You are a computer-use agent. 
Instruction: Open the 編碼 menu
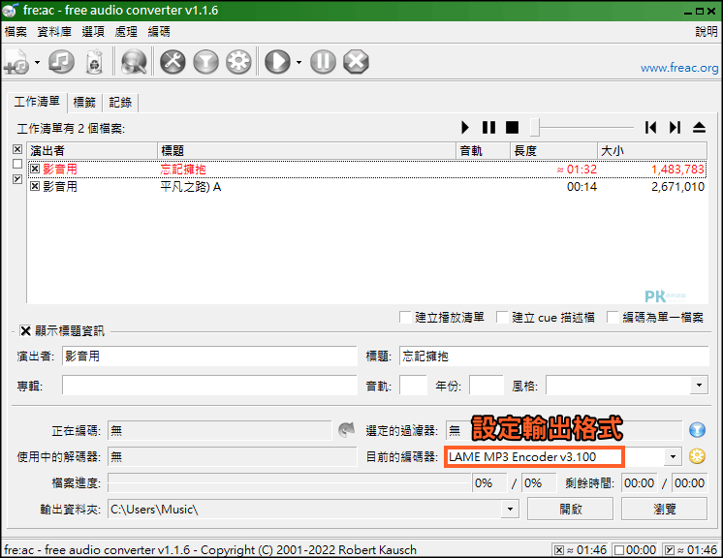point(159,31)
